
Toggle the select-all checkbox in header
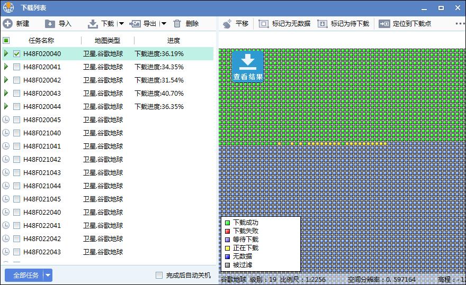pyautogui.click(x=6, y=40)
